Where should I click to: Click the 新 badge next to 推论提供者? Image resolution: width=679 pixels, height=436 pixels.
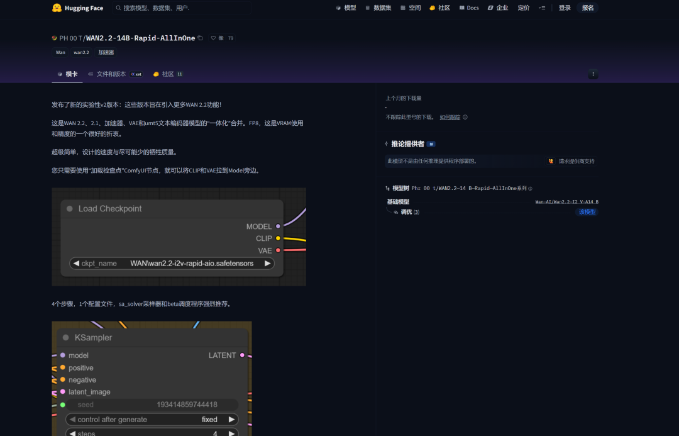[x=431, y=144]
